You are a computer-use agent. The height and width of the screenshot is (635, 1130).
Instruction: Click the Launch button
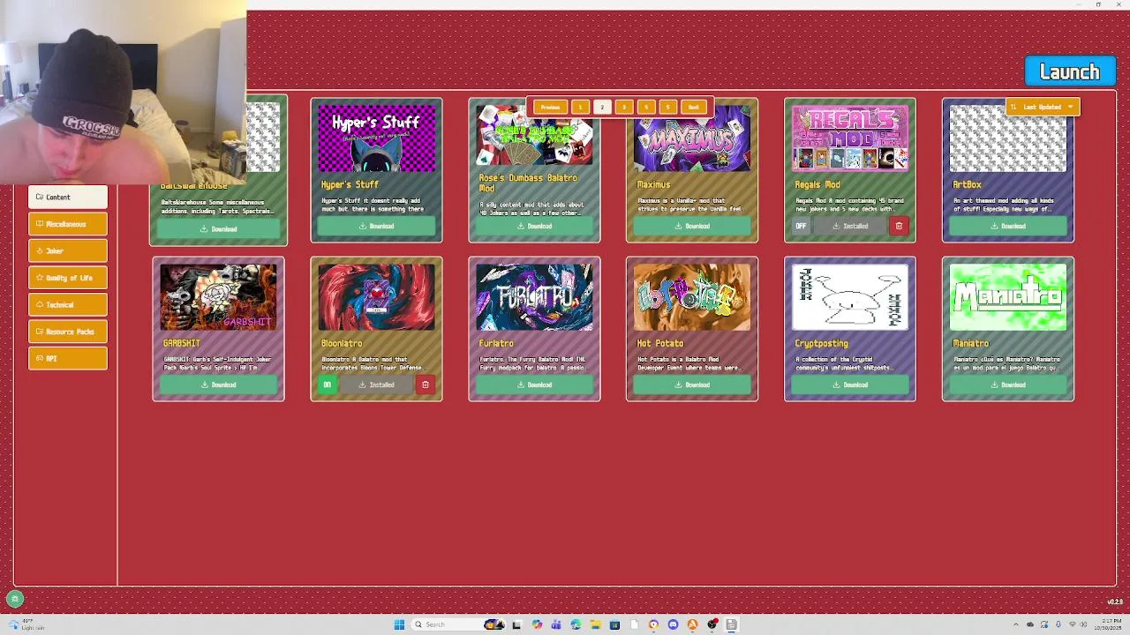click(1070, 71)
